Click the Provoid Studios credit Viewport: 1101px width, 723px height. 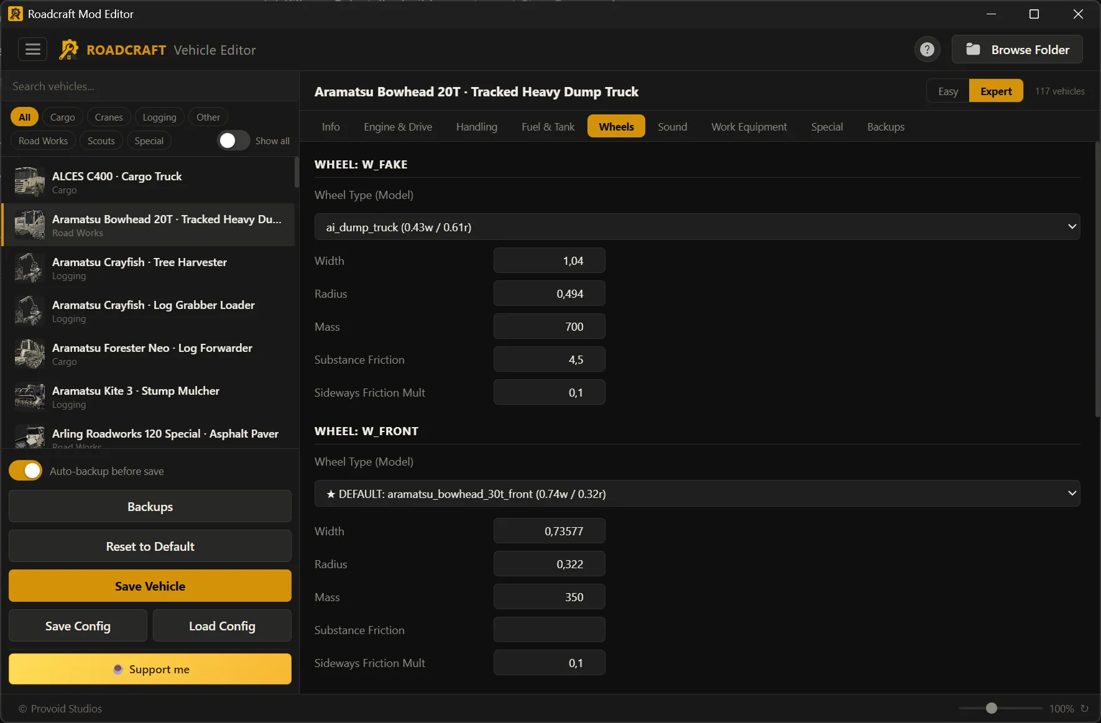pos(60,708)
